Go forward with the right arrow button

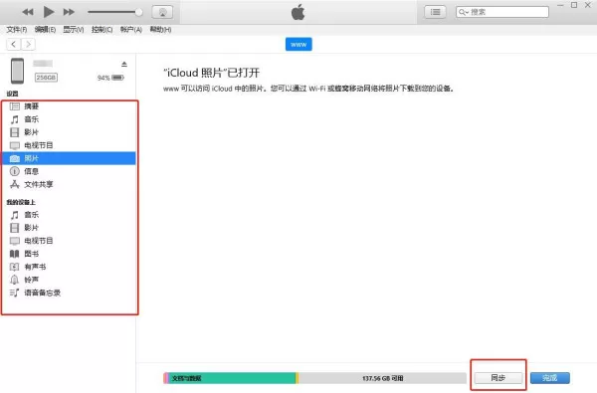(28, 44)
